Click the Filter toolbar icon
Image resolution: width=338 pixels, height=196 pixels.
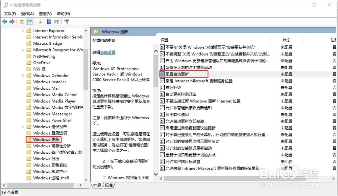tap(66, 21)
